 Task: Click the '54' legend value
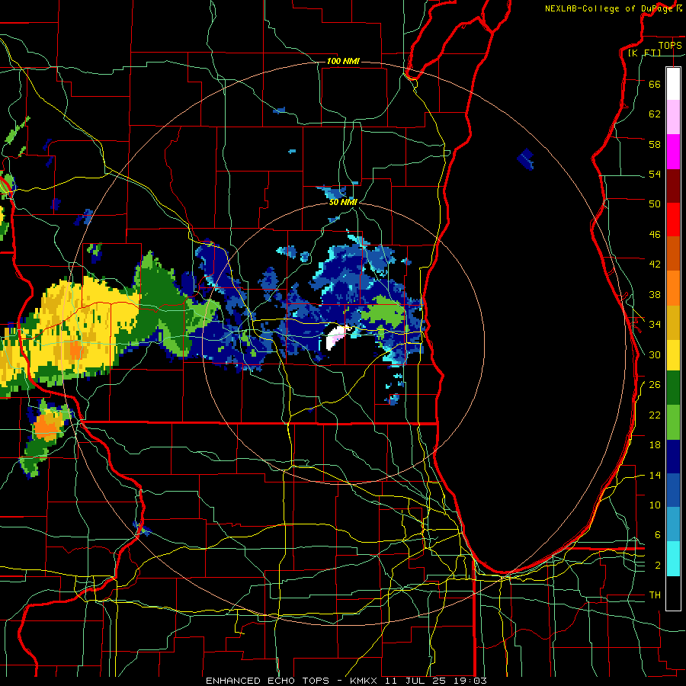(x=655, y=174)
